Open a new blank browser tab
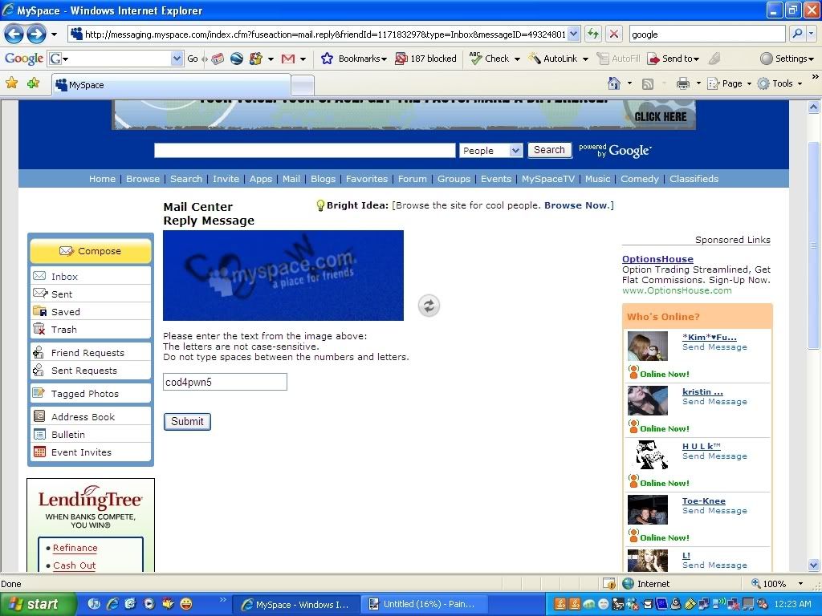822x616 pixels. [x=303, y=85]
